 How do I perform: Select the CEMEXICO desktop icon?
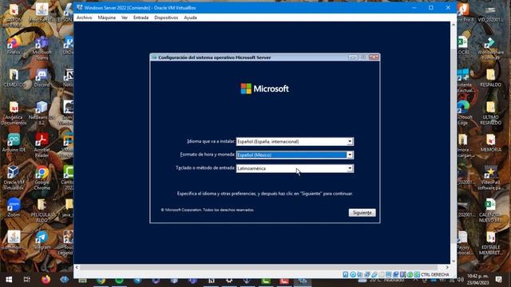(14, 78)
